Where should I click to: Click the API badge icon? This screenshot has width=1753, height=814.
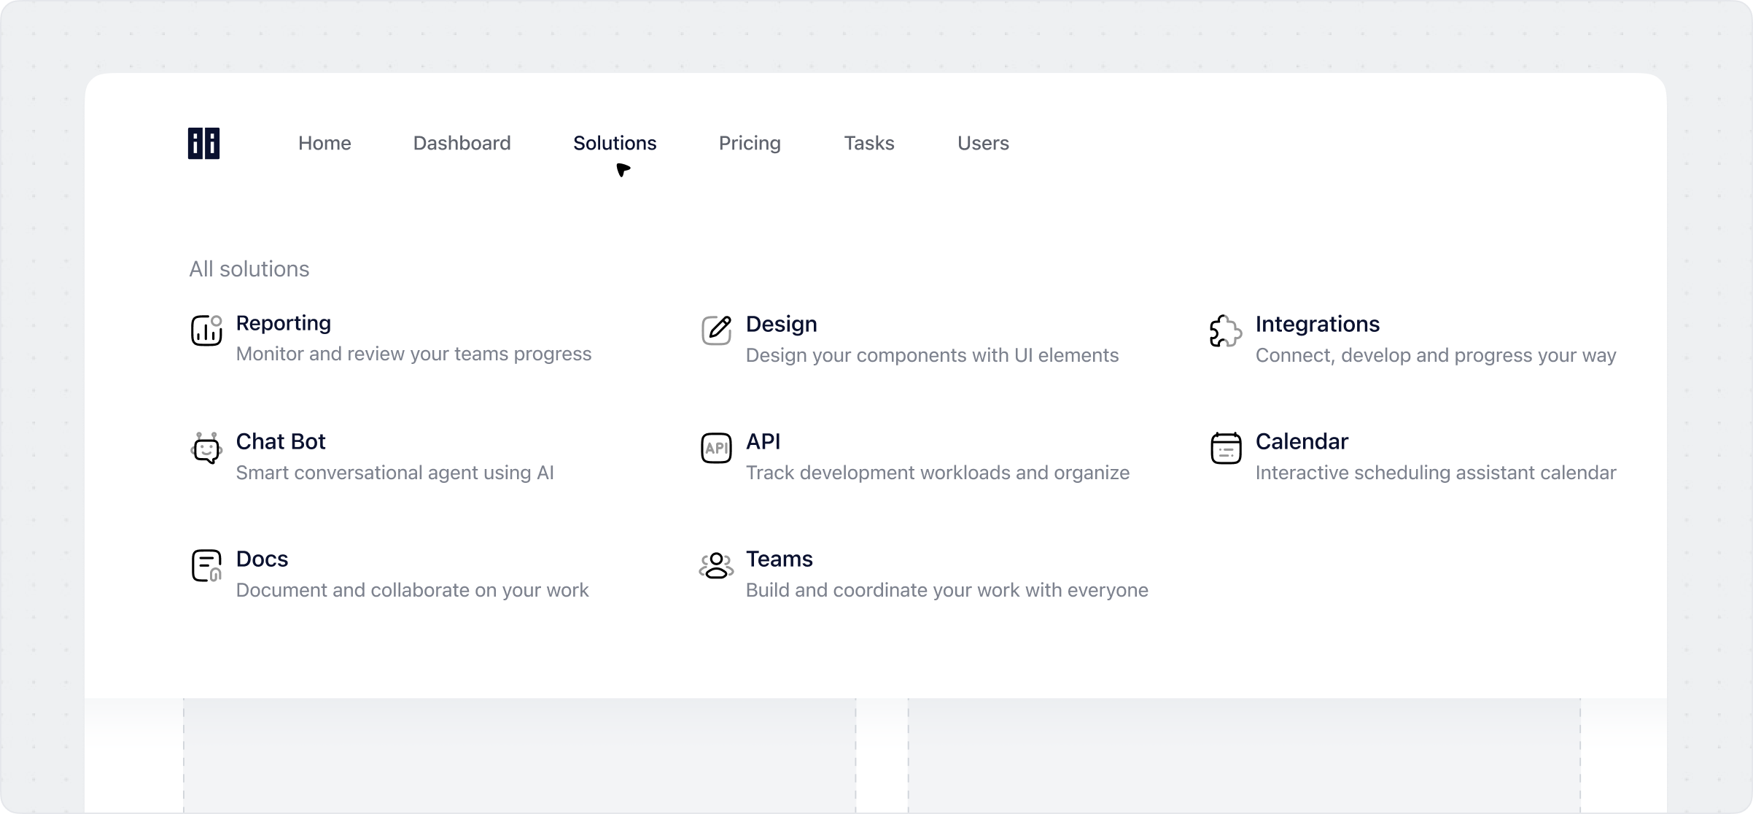(715, 448)
